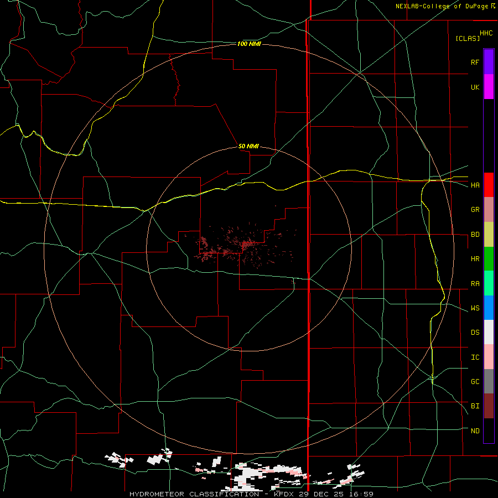Click the UK magenta legend swatch
Screen dimensions: 498x498
point(489,87)
